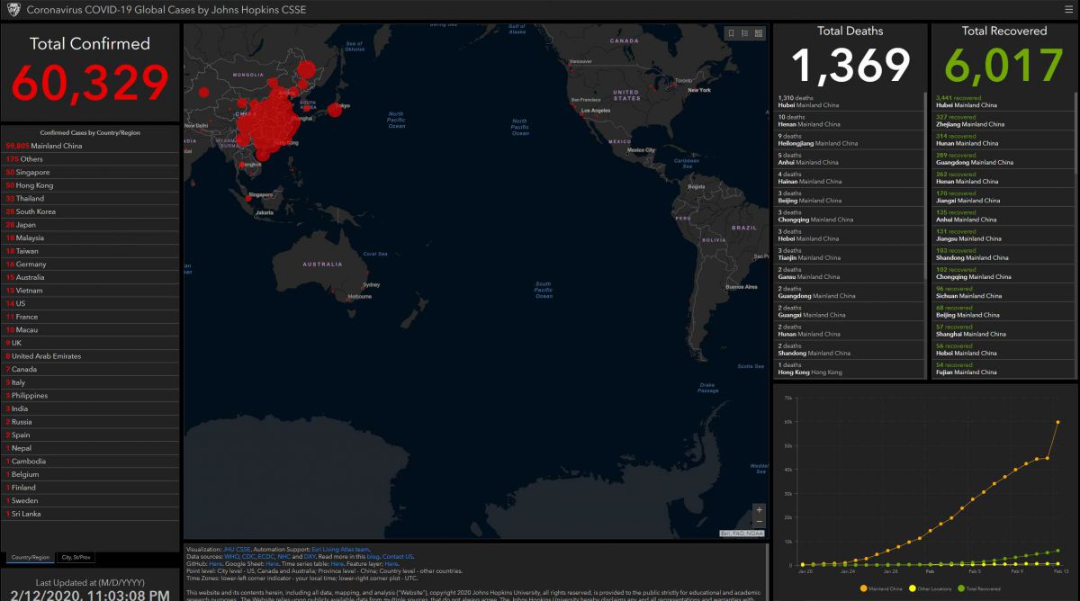Show the map legend icon
Viewport: 1080px width, 601px height.
(745, 33)
